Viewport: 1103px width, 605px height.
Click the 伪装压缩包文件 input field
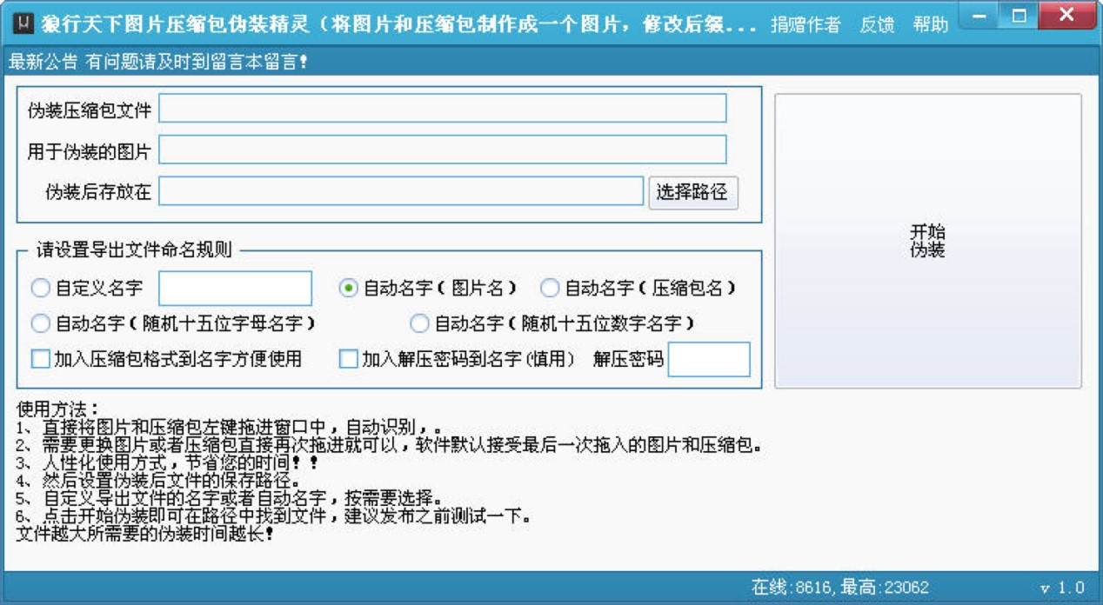tap(442, 109)
